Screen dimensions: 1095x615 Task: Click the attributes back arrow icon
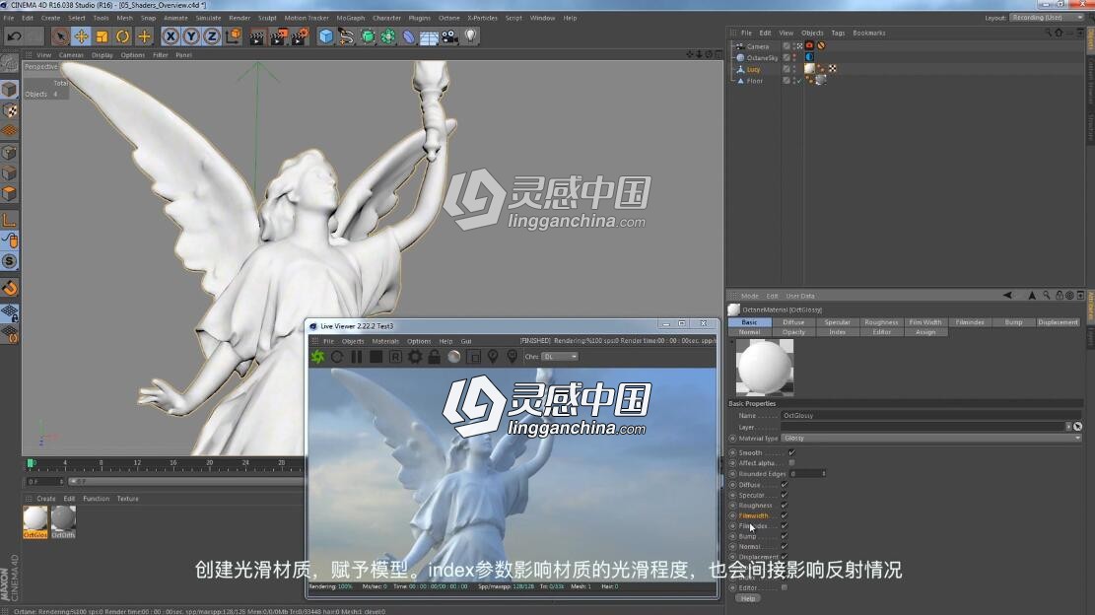click(1007, 296)
